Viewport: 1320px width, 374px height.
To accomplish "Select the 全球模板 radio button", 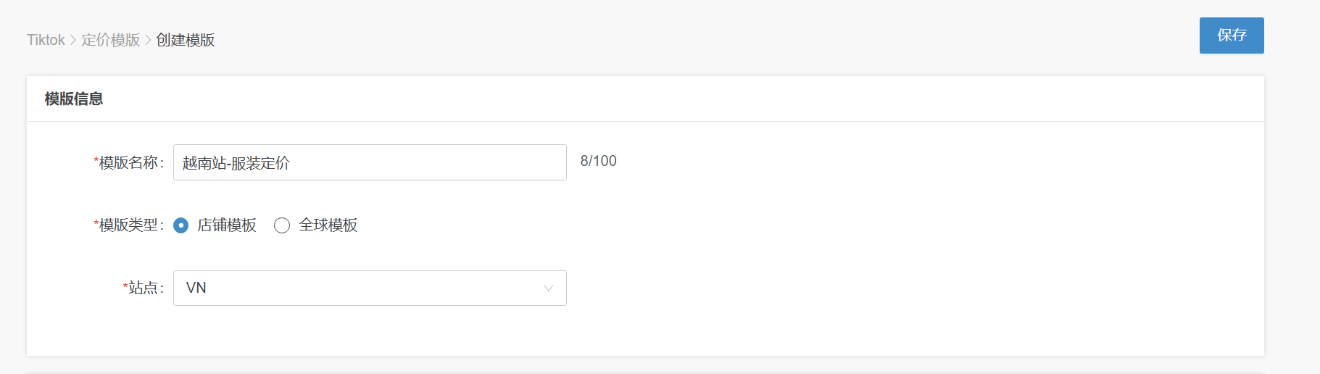I will pos(282,225).
